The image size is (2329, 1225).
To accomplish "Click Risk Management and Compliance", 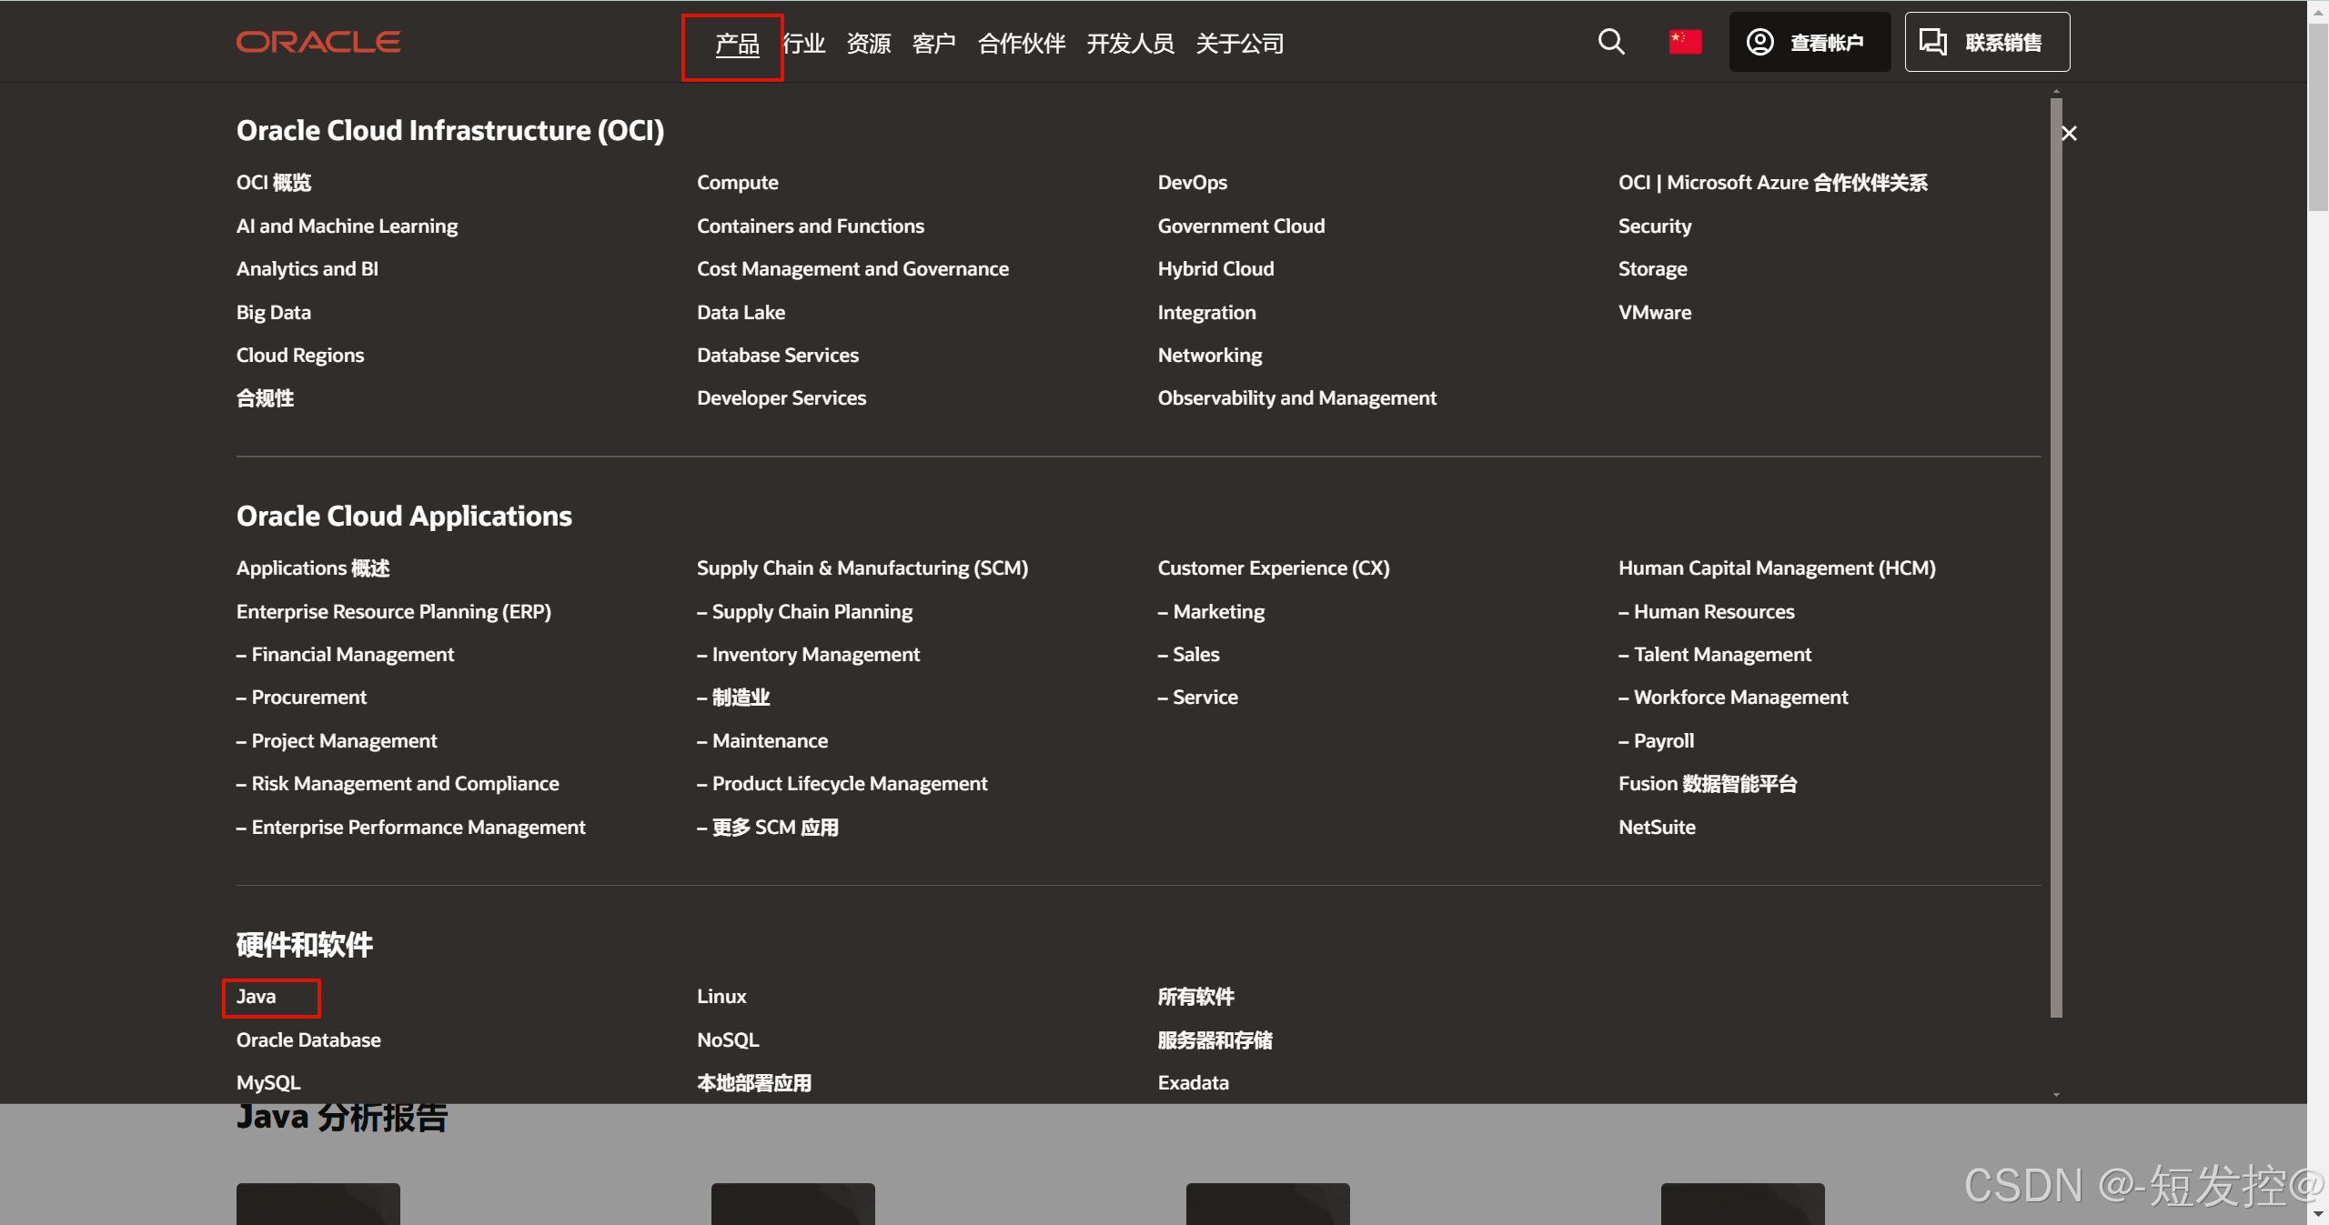I will click(398, 784).
